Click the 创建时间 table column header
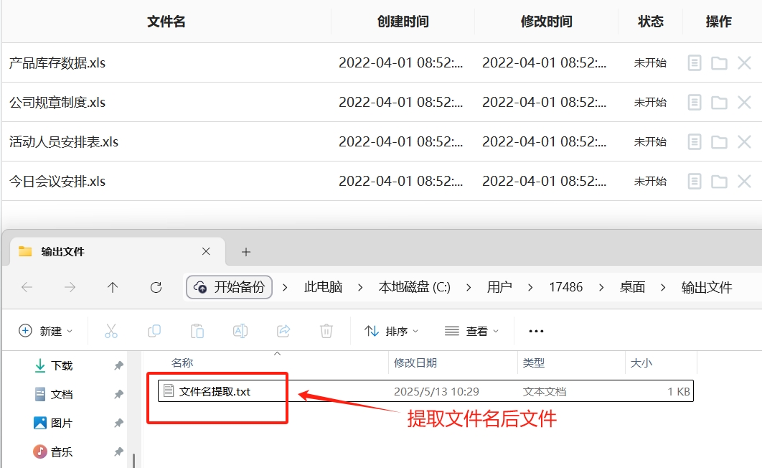Screen dimensions: 762x468 pyautogui.click(x=403, y=22)
